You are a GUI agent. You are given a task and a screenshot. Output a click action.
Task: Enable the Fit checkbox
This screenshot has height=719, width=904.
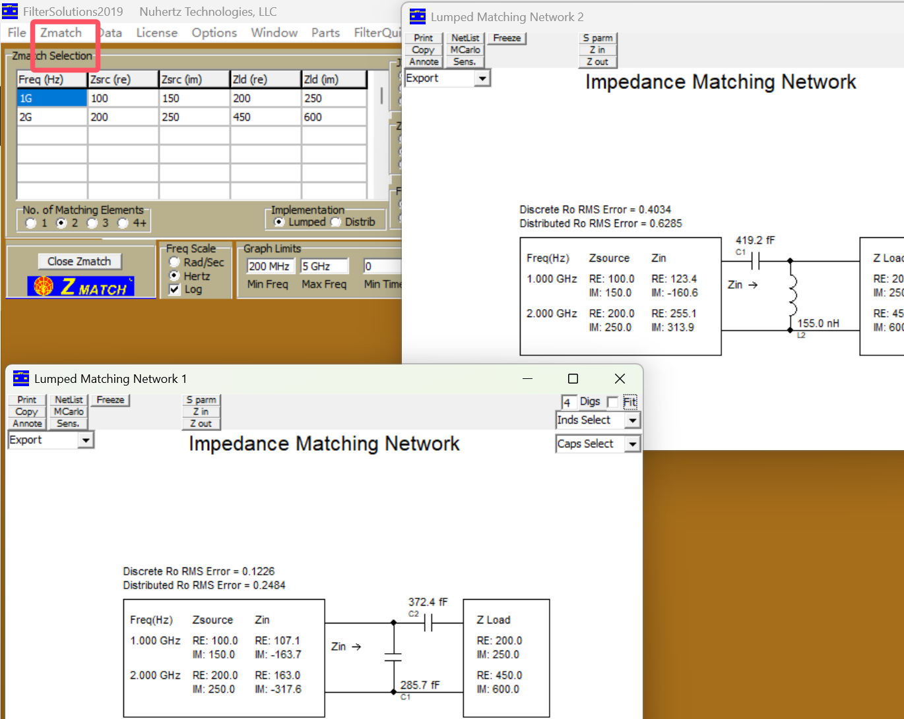[613, 402]
